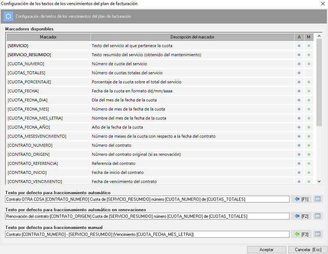Viewport: 328px width, 254px height.
Task: Click the blue arrow F1 insert button
Action: click(x=301, y=199)
